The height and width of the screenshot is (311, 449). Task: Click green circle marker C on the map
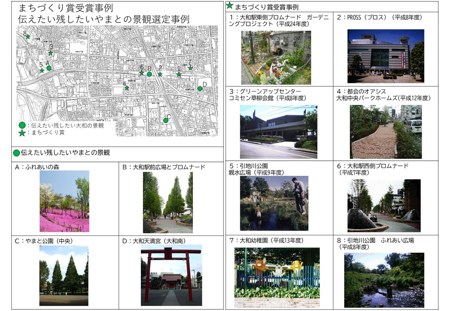[x=166, y=121]
